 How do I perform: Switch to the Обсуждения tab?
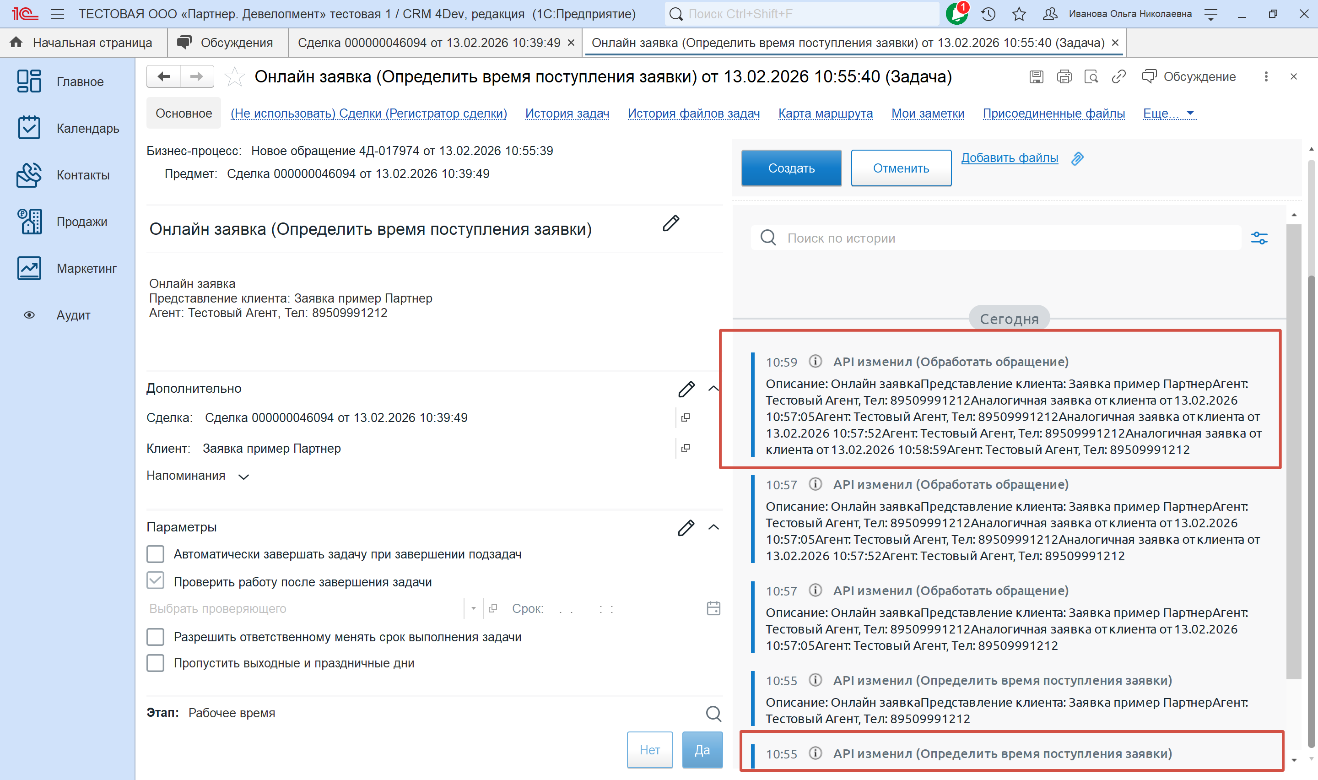[227, 43]
